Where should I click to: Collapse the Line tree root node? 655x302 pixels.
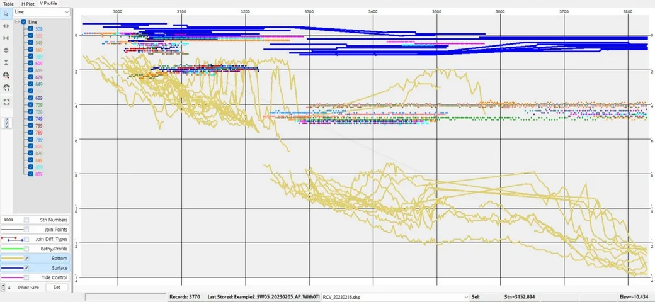click(x=17, y=22)
